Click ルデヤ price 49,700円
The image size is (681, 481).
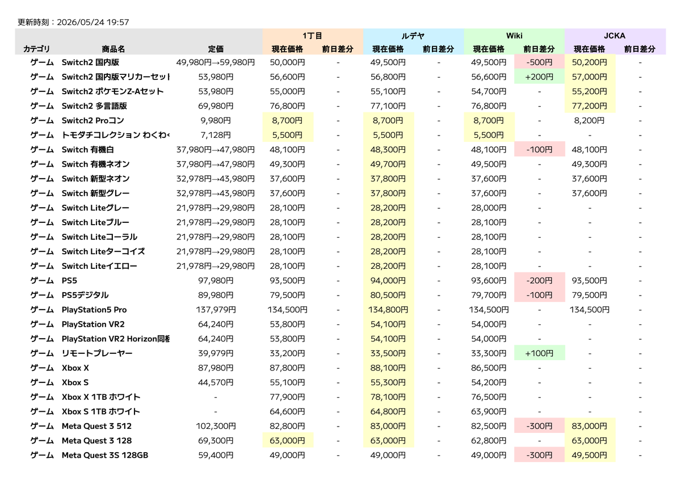click(x=389, y=164)
